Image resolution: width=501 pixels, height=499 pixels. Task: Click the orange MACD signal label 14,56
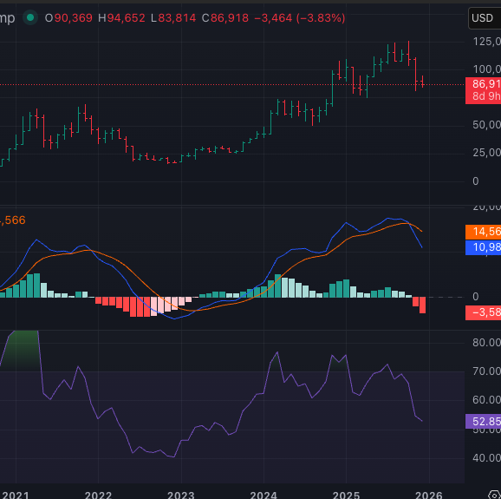pos(483,232)
